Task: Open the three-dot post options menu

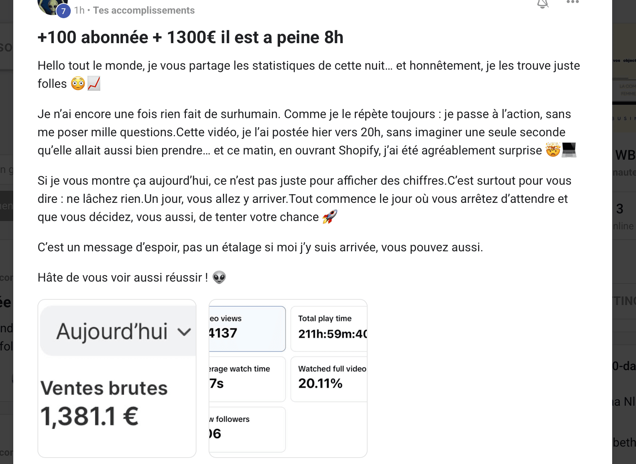Action: pos(572,2)
